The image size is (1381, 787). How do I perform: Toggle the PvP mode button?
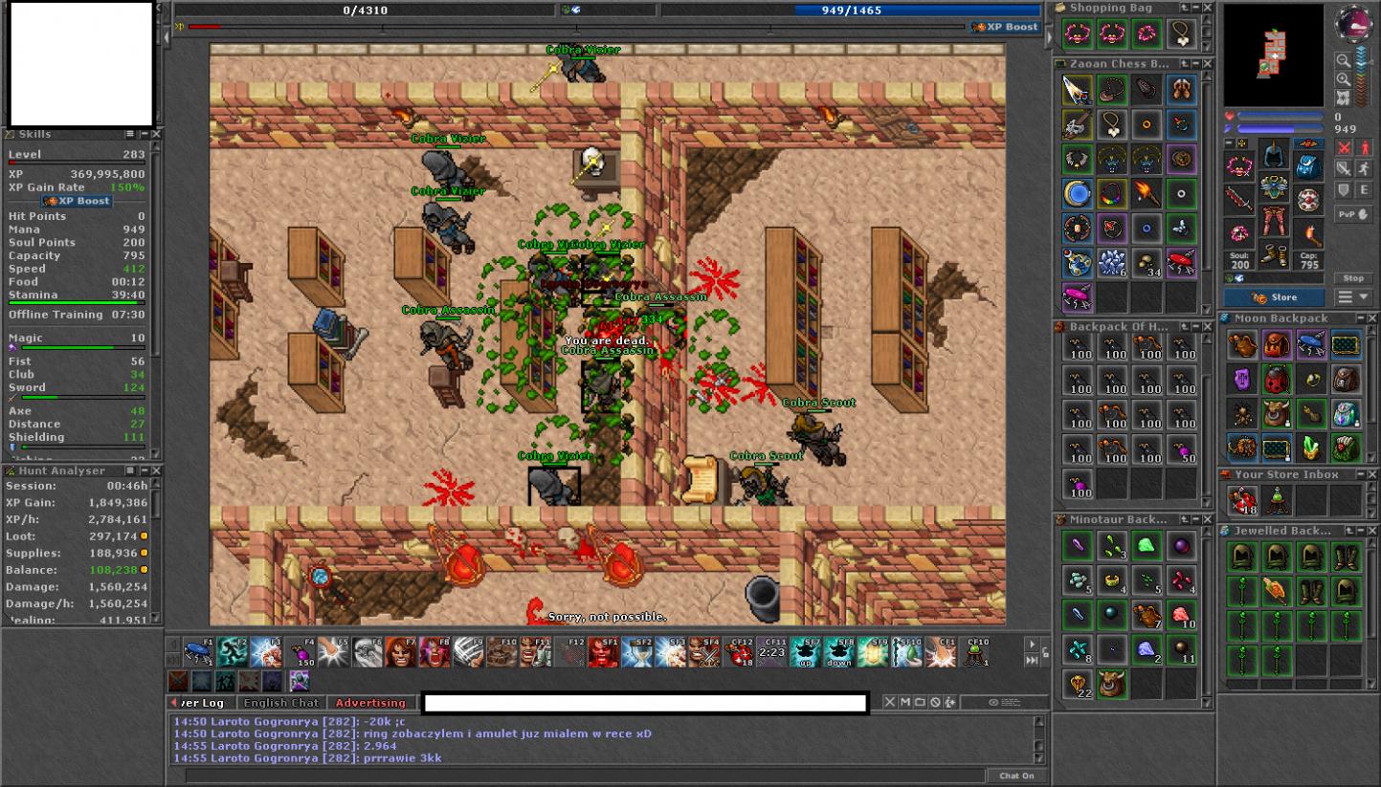pos(1353,215)
